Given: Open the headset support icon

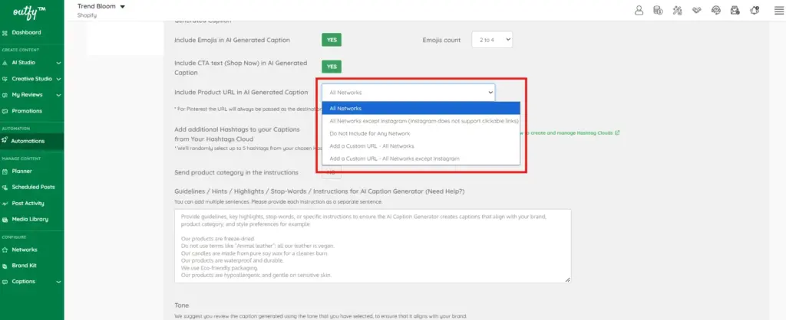Looking at the screenshot, I should pyautogui.click(x=716, y=10).
